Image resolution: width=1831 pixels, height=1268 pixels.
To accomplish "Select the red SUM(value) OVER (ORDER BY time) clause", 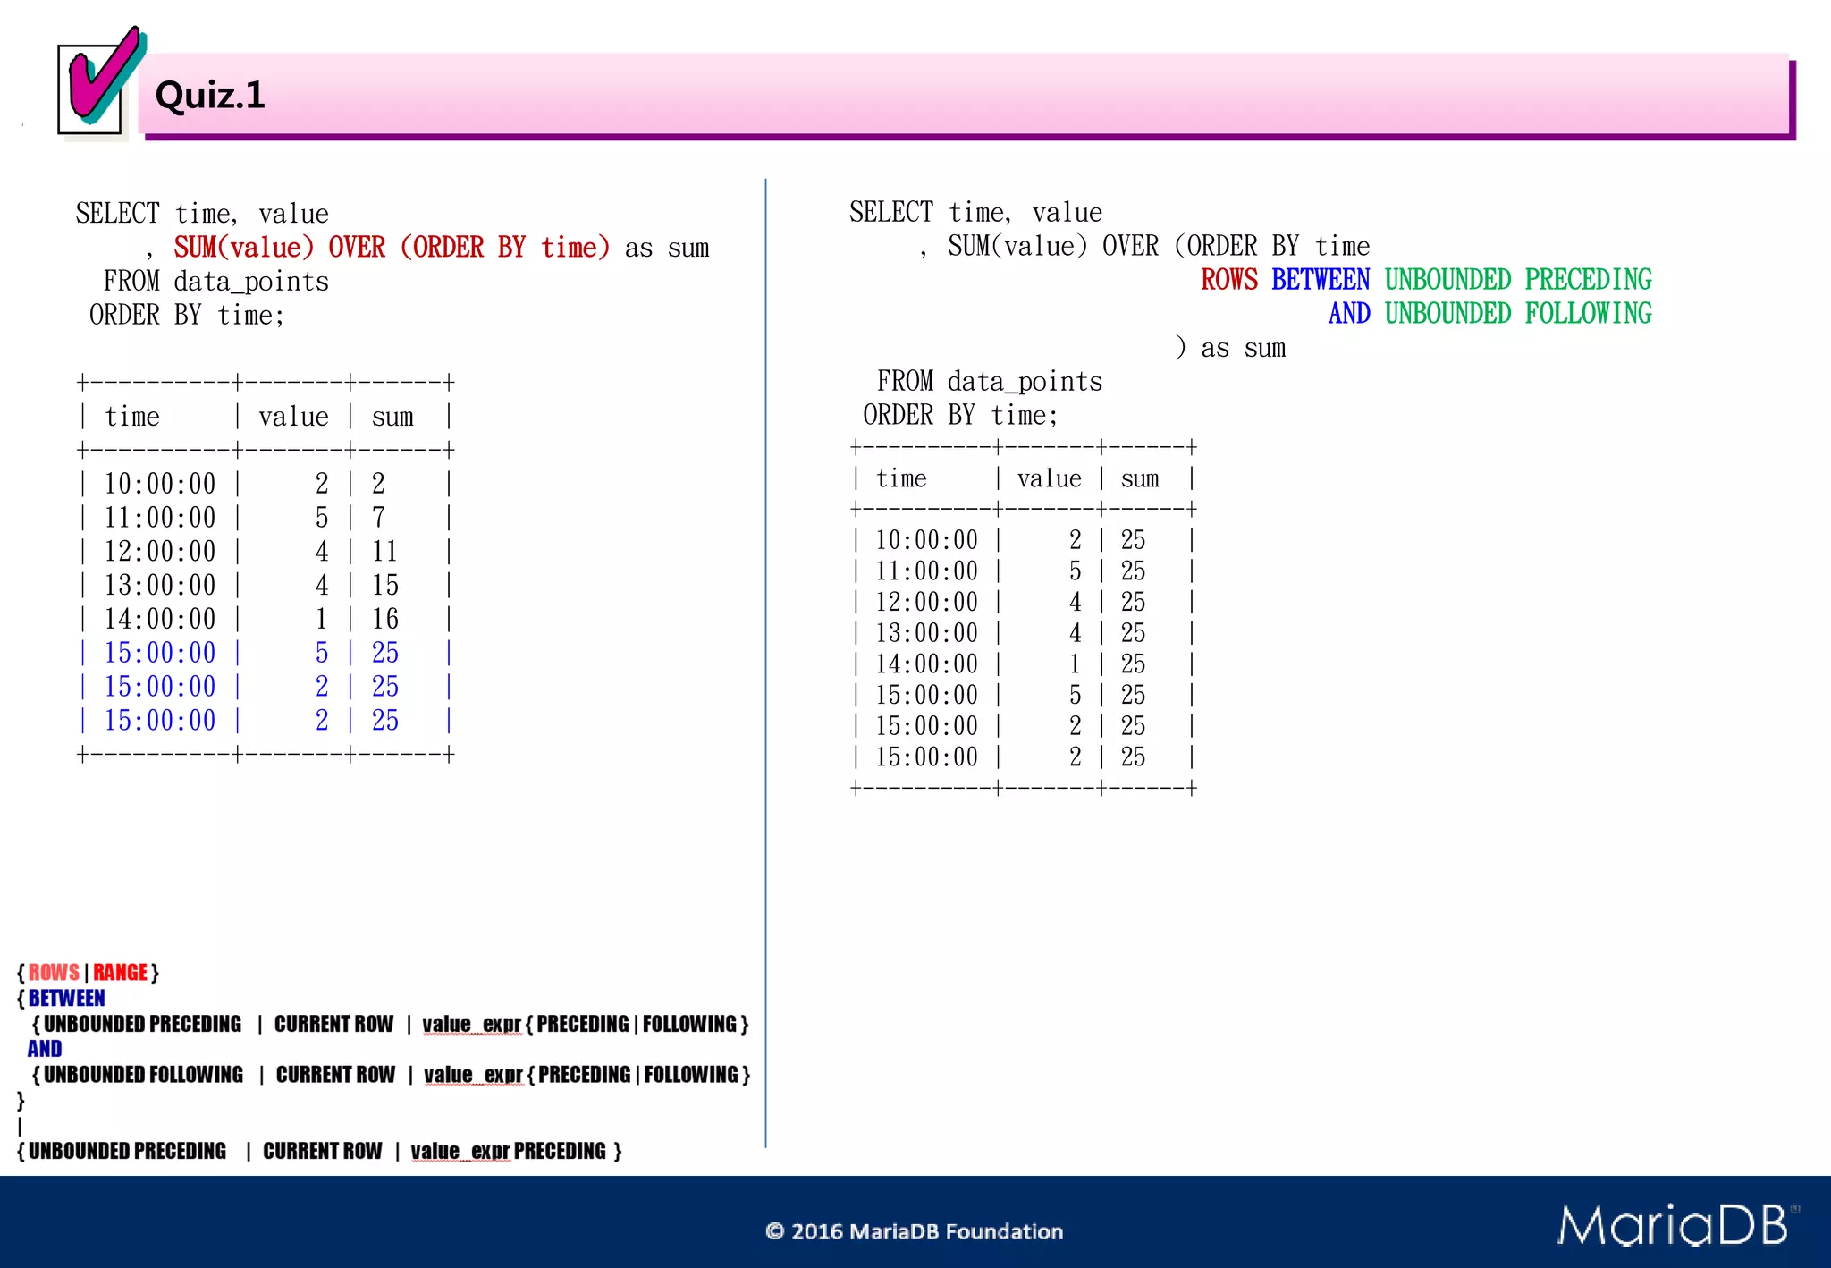I will pos(392,247).
